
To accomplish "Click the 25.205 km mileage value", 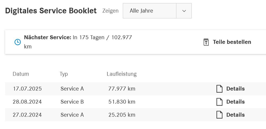I will [x=122, y=115].
